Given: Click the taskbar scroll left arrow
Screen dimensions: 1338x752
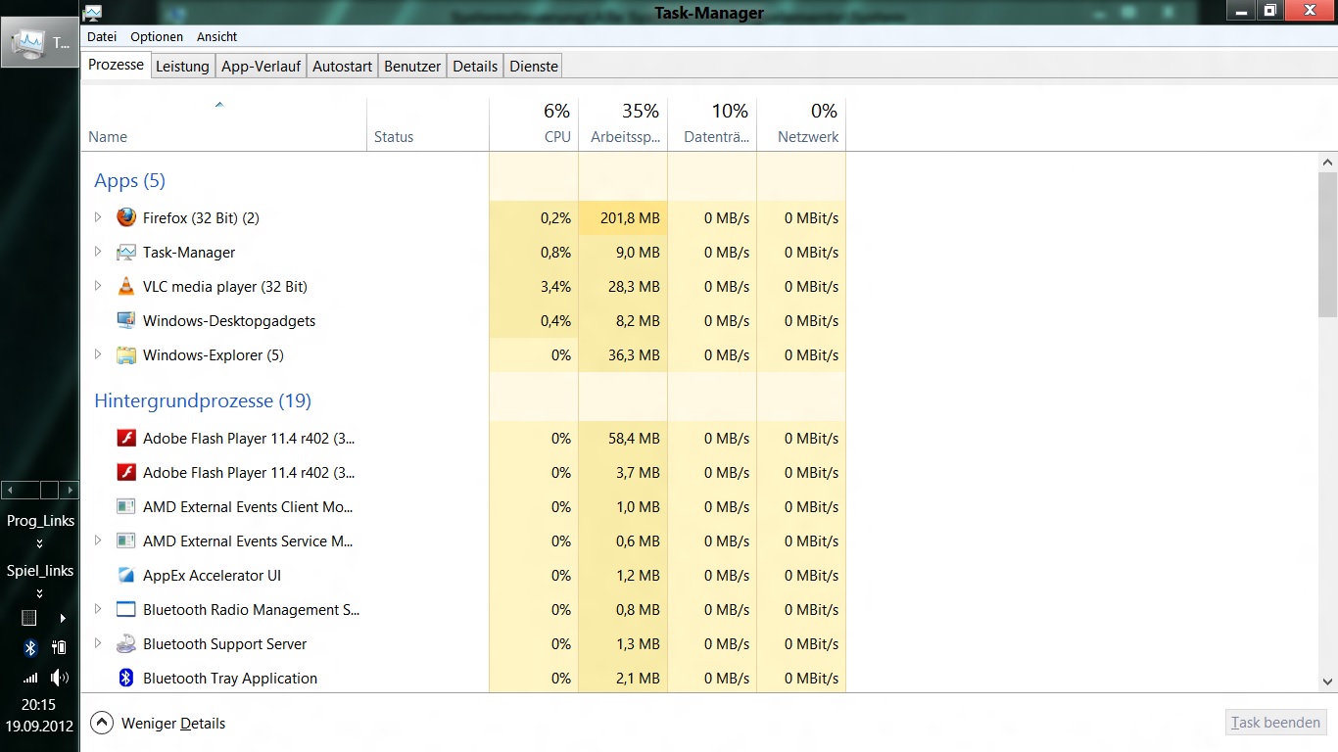Looking at the screenshot, I should (x=11, y=490).
